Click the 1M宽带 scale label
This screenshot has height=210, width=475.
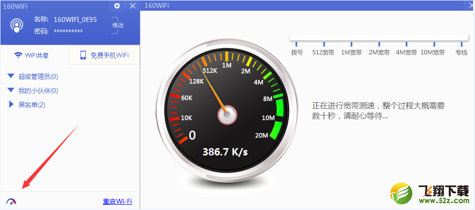352,52
